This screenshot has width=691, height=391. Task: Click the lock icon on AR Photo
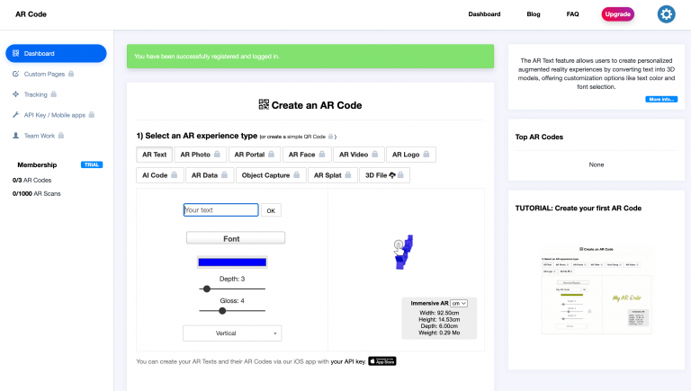coord(219,155)
